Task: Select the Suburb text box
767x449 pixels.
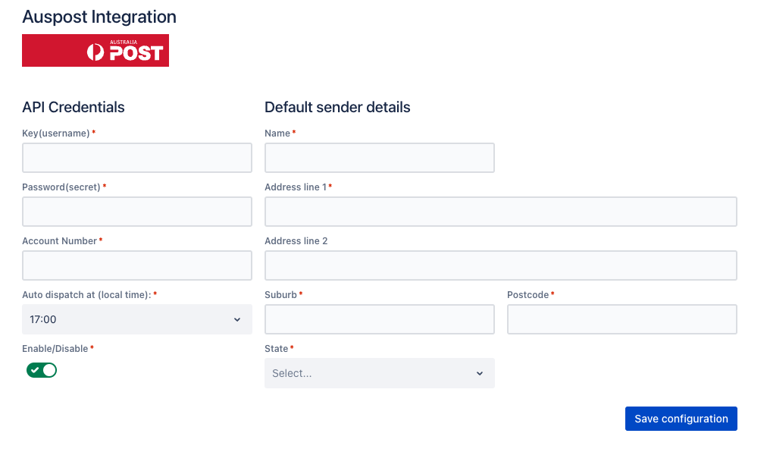Action: (380, 319)
